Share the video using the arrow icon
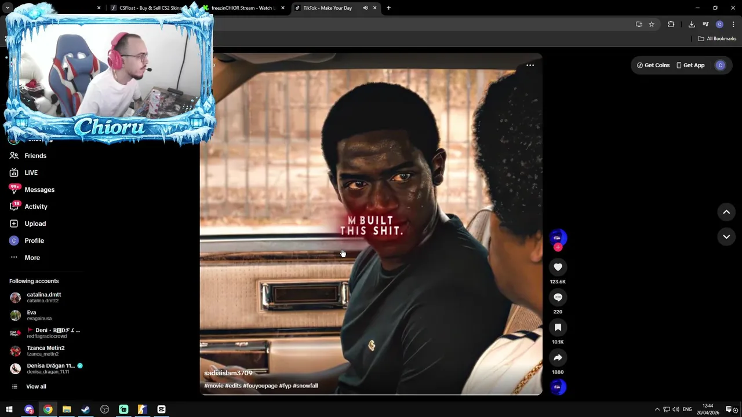742x417 pixels. point(558,357)
